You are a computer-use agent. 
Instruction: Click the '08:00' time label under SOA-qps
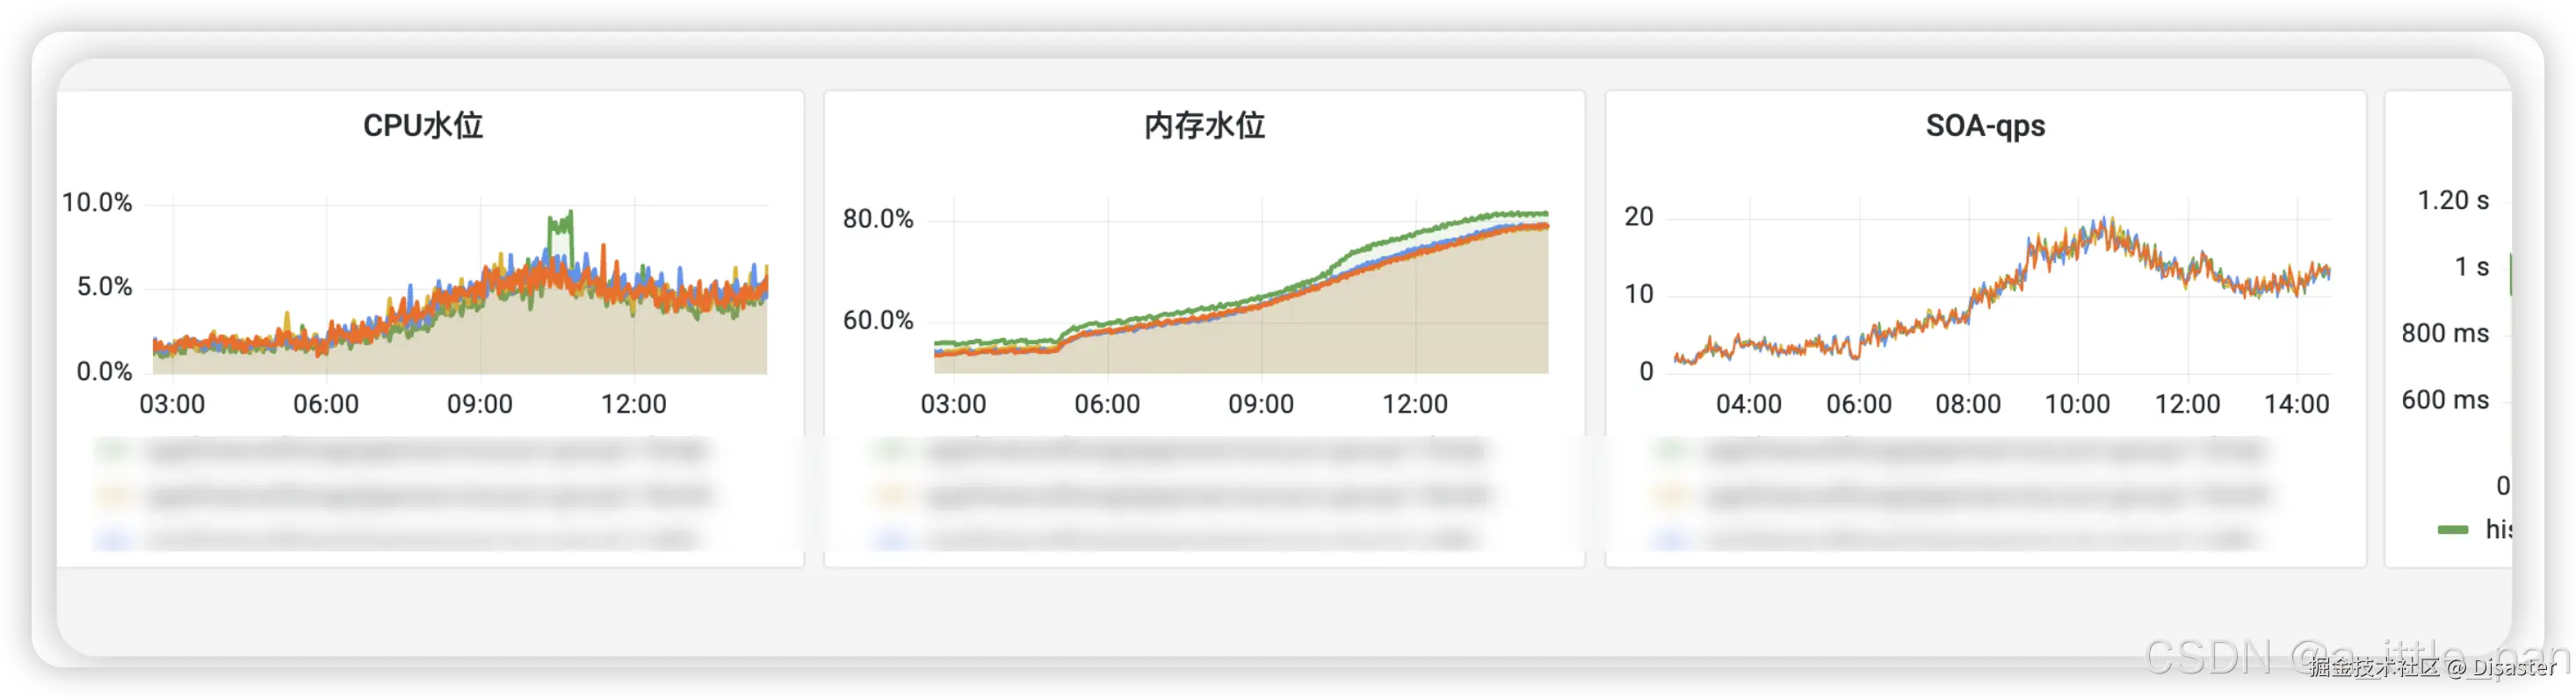click(x=1968, y=404)
